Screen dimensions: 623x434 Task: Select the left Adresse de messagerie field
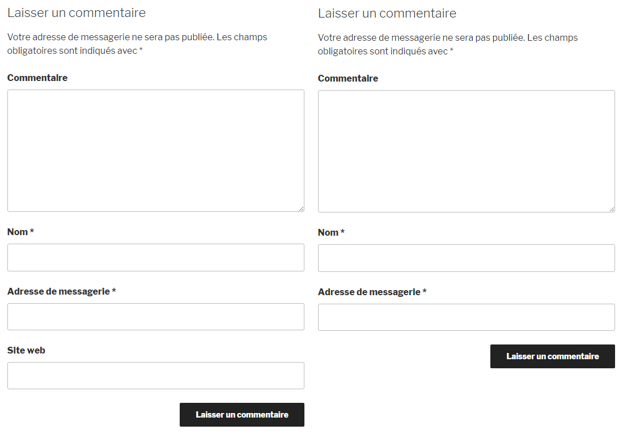click(x=155, y=317)
